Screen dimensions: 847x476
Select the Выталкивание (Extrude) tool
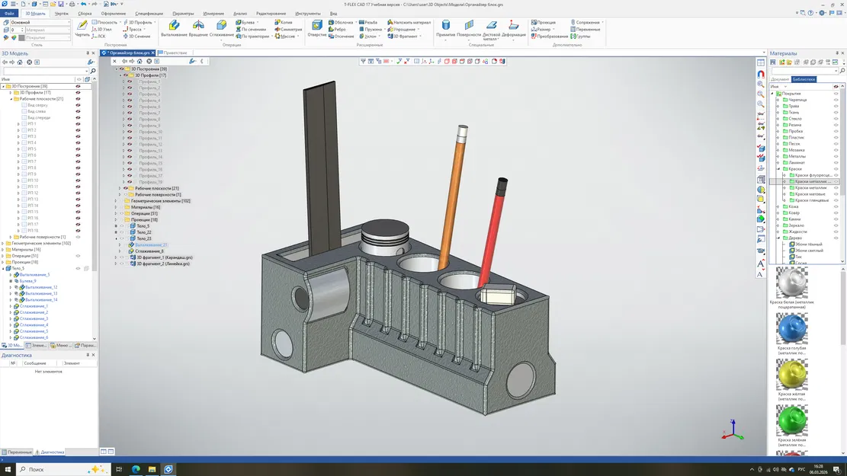point(175,25)
